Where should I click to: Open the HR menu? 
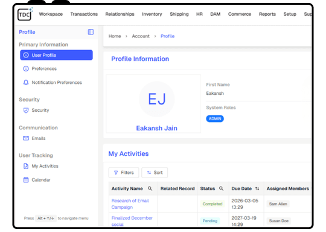click(199, 14)
